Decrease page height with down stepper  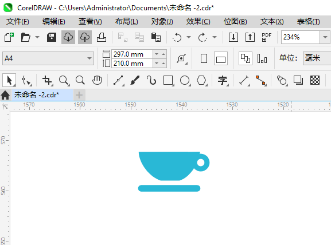click(x=157, y=64)
